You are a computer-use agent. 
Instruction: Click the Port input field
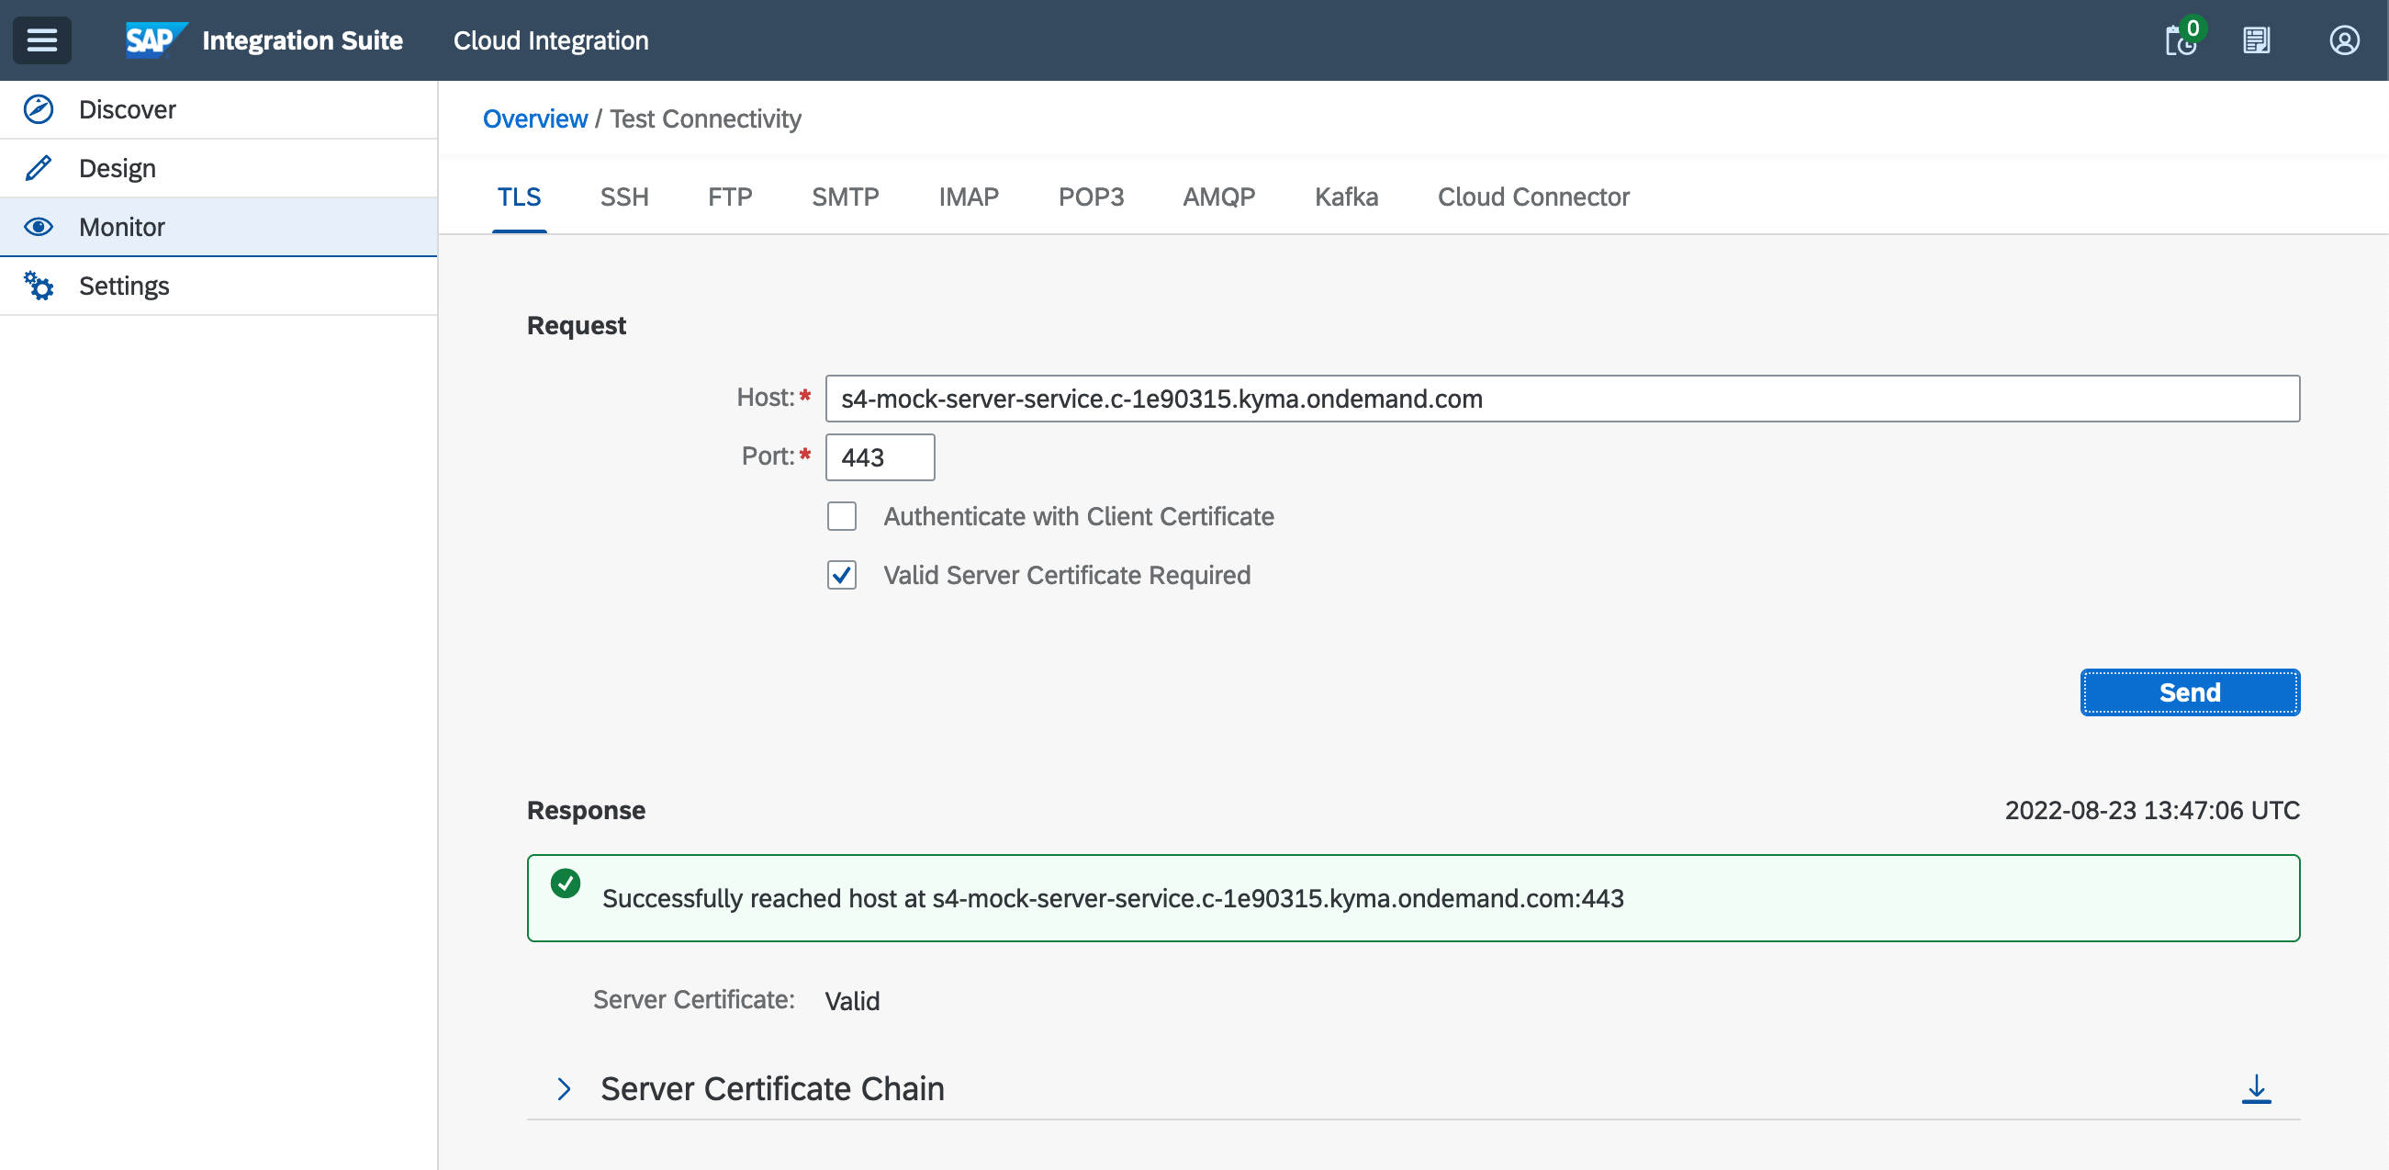pyautogui.click(x=880, y=457)
